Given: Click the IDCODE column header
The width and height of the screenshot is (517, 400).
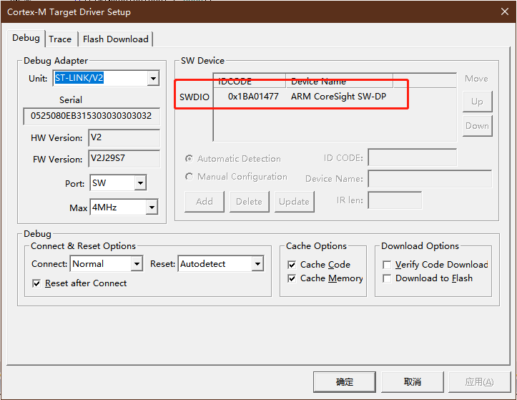Looking at the screenshot, I should pos(250,81).
